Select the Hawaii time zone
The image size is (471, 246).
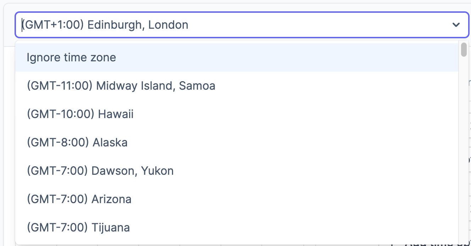(x=80, y=114)
